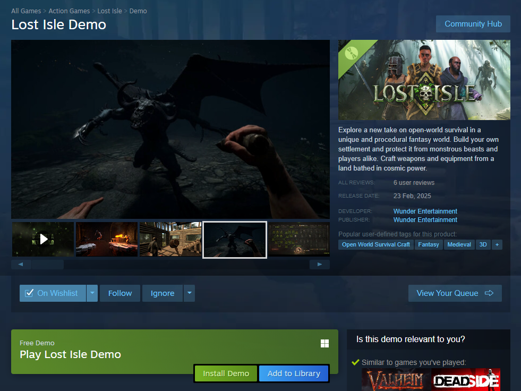Click the green checkmark beside Similar to games
The image size is (521, 391).
click(355, 362)
